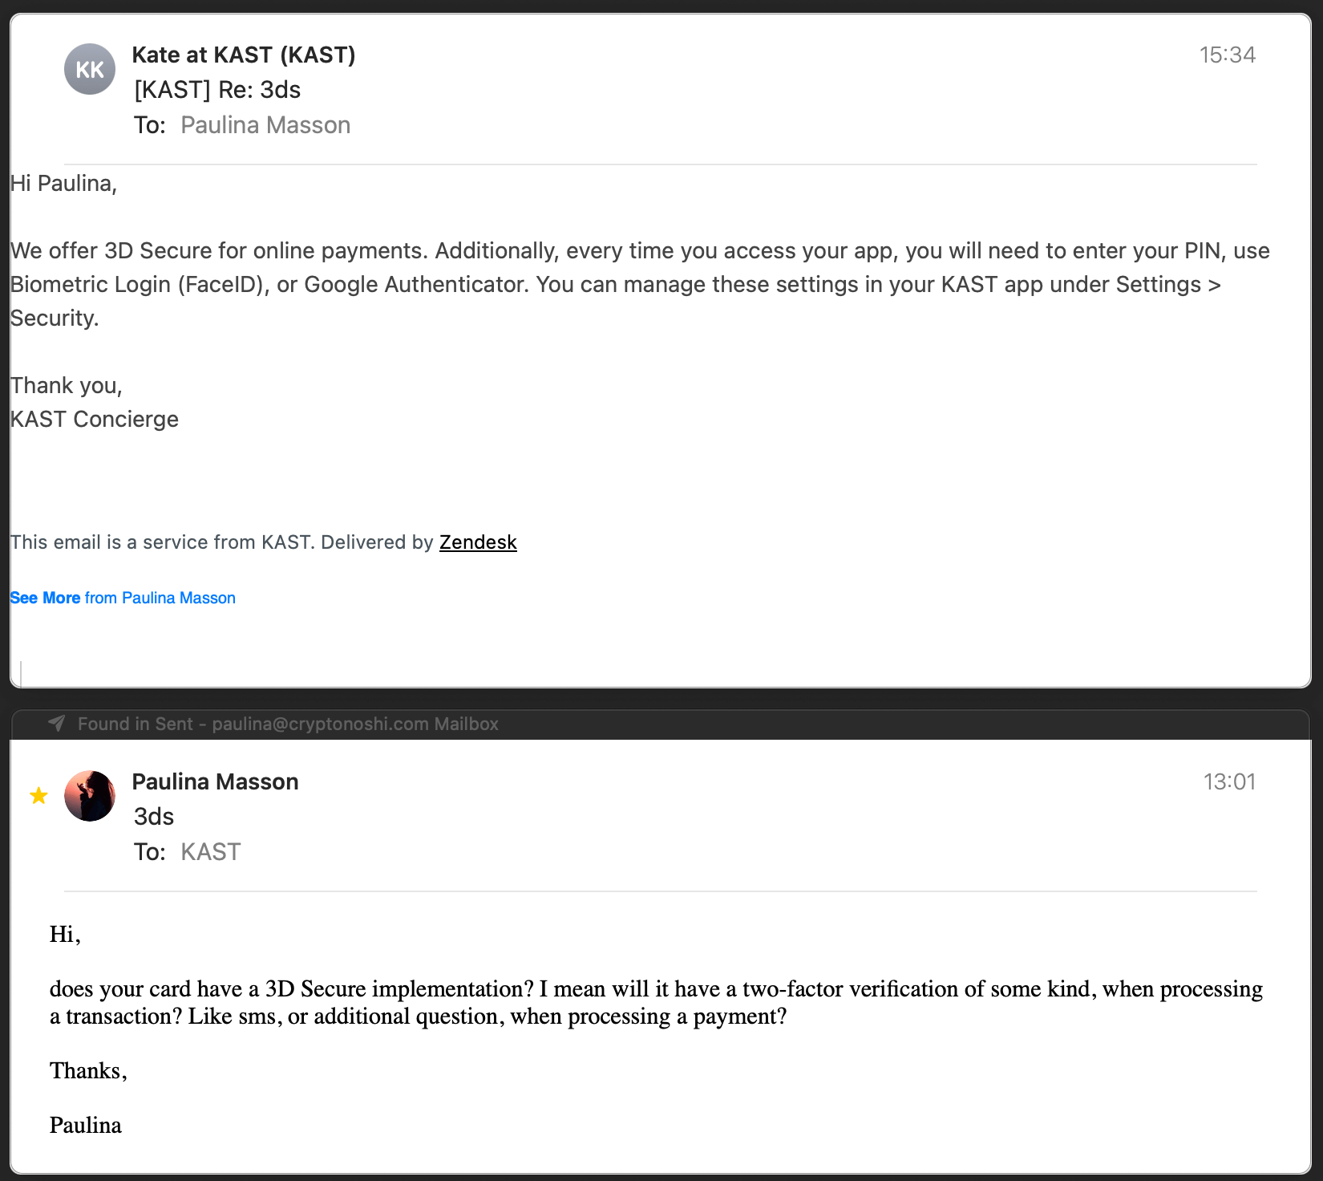Expand See More from Paulina Masson

(123, 598)
